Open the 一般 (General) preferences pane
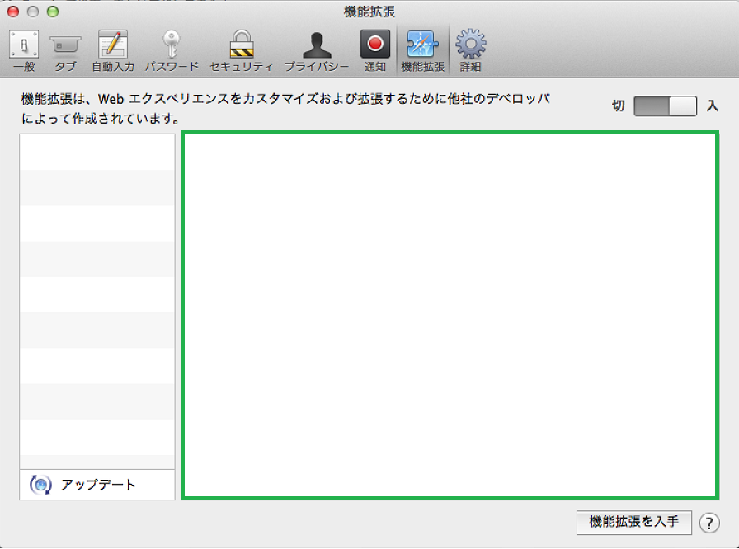 [x=24, y=49]
